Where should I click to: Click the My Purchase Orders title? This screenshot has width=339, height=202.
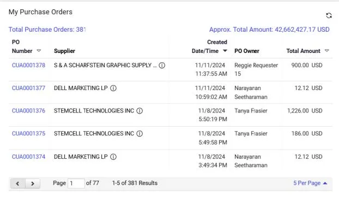[x=40, y=12]
